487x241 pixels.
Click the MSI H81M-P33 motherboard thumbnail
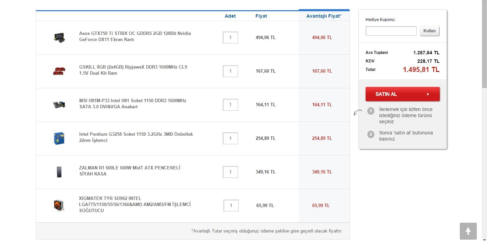pos(59,105)
